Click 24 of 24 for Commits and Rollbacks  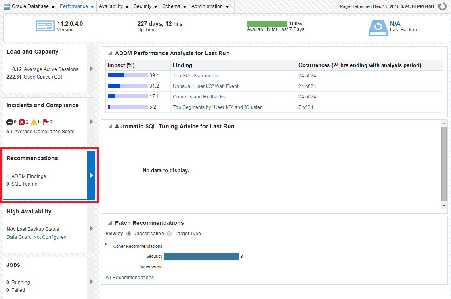pos(307,97)
